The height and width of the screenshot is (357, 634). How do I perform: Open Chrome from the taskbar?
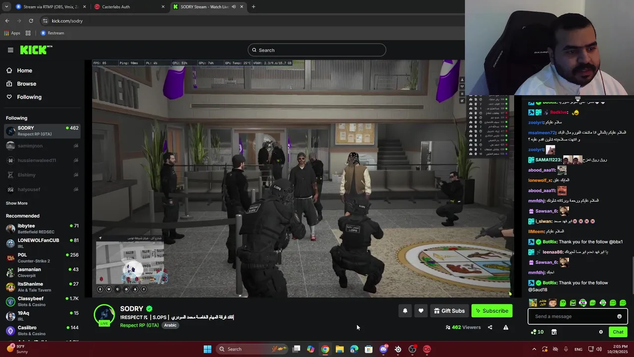[325, 349]
